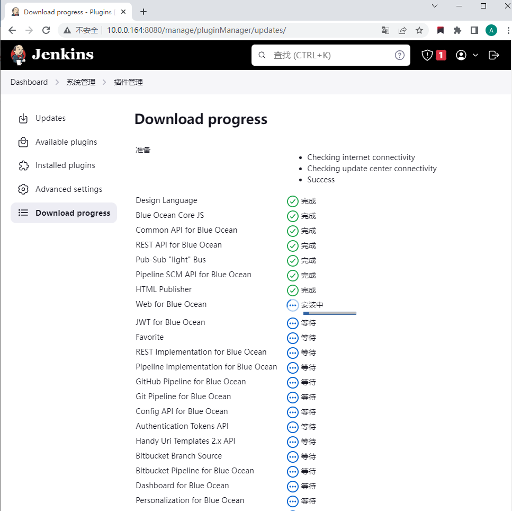
Task: Expand the chevron after the 系统管理 breadcrumb
Action: point(104,82)
